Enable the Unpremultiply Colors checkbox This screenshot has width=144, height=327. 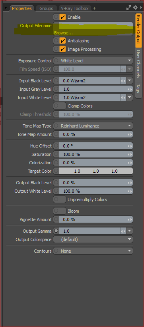(x=63, y=199)
